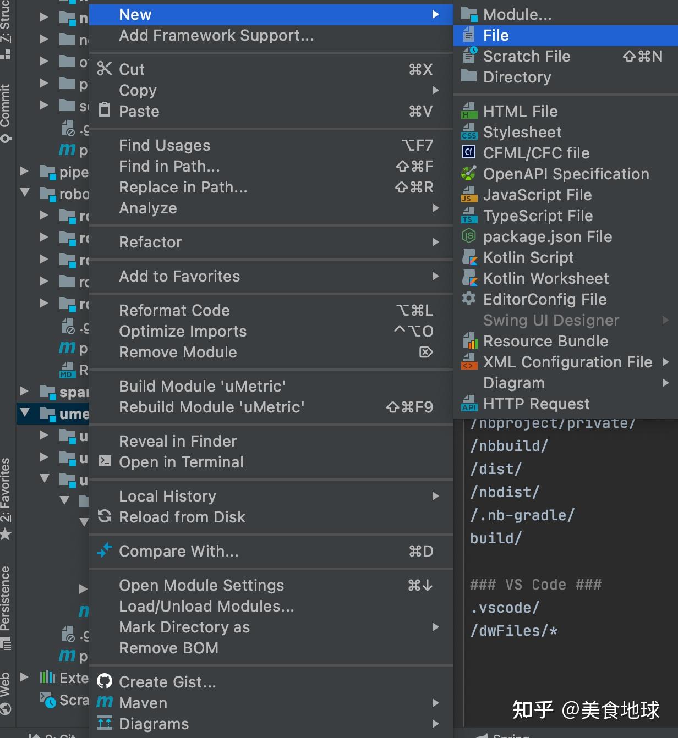The image size is (678, 738).
Task: Collapse the robo module tree node
Action: [x=25, y=193]
